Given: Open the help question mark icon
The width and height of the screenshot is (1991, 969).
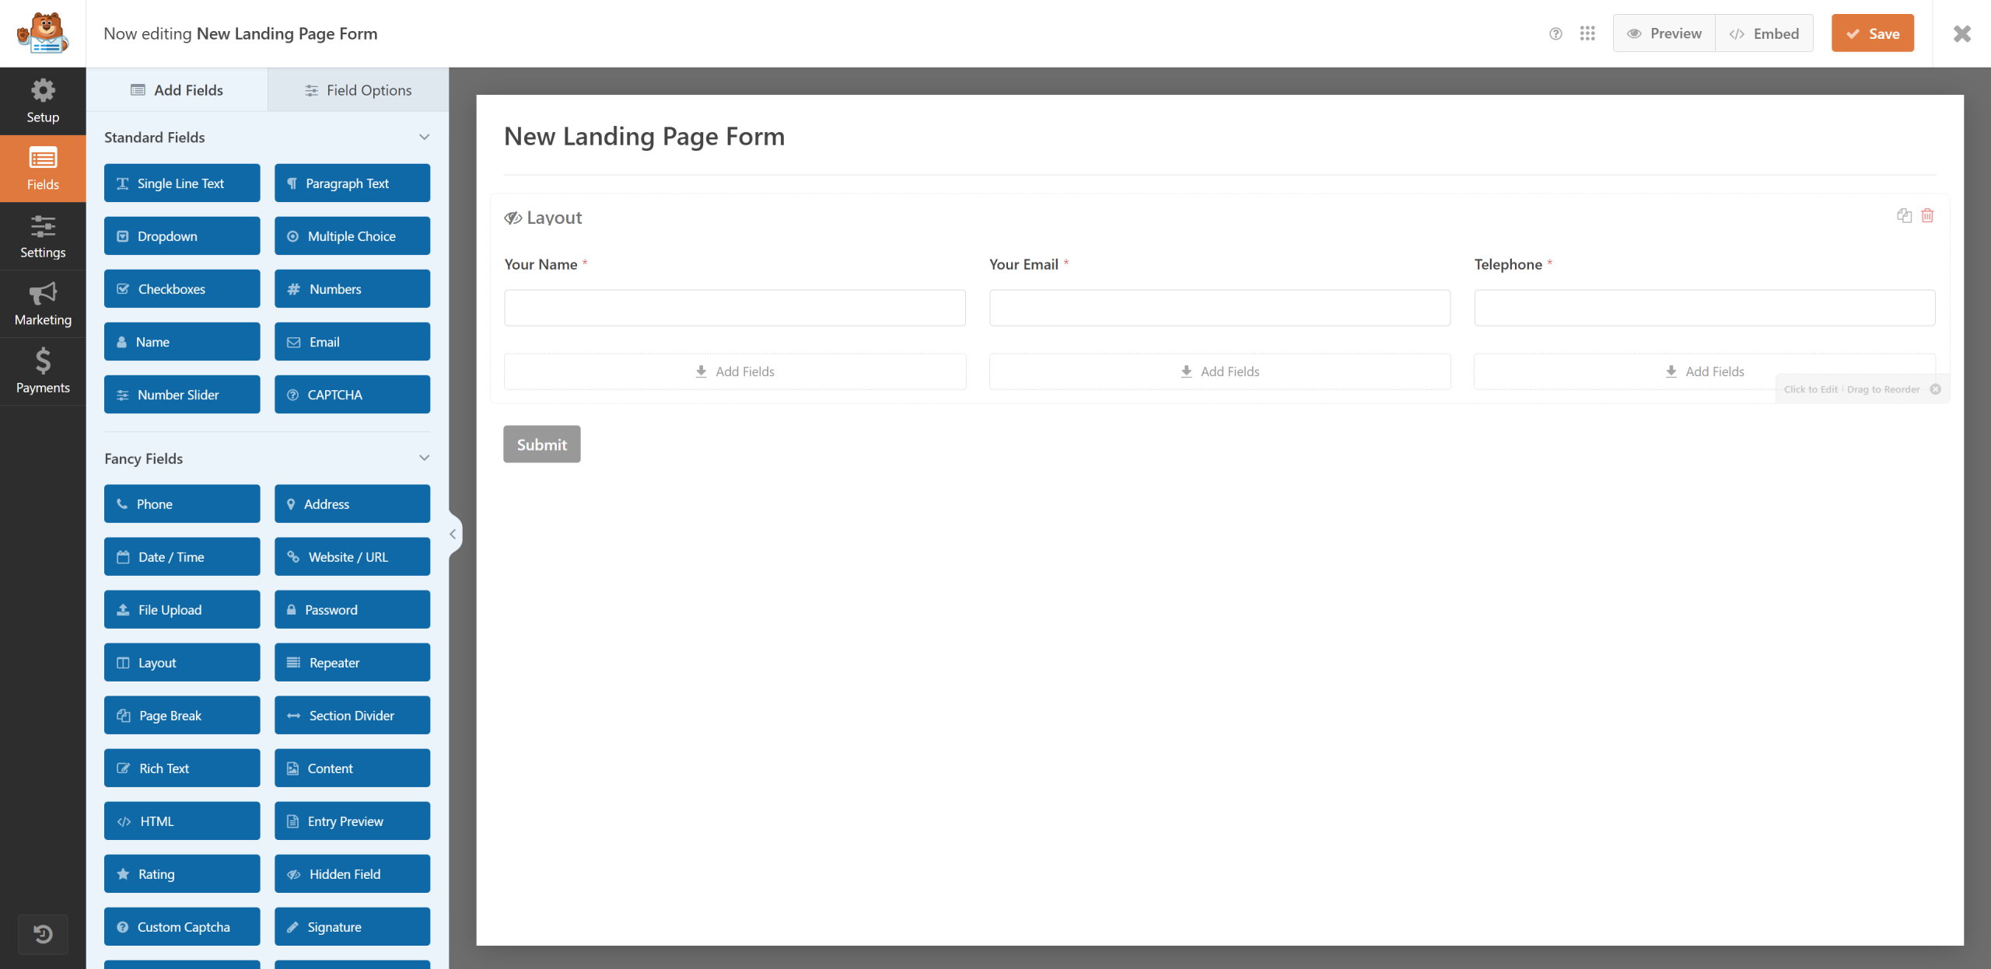Looking at the screenshot, I should click(1555, 33).
